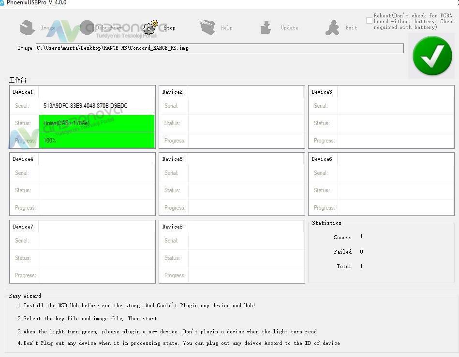Enable the Reboot without battery check checkbox
459x357 pixels.
(369, 21)
